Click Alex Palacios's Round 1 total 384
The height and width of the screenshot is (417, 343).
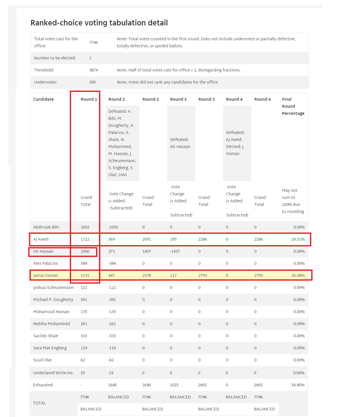pos(84,263)
